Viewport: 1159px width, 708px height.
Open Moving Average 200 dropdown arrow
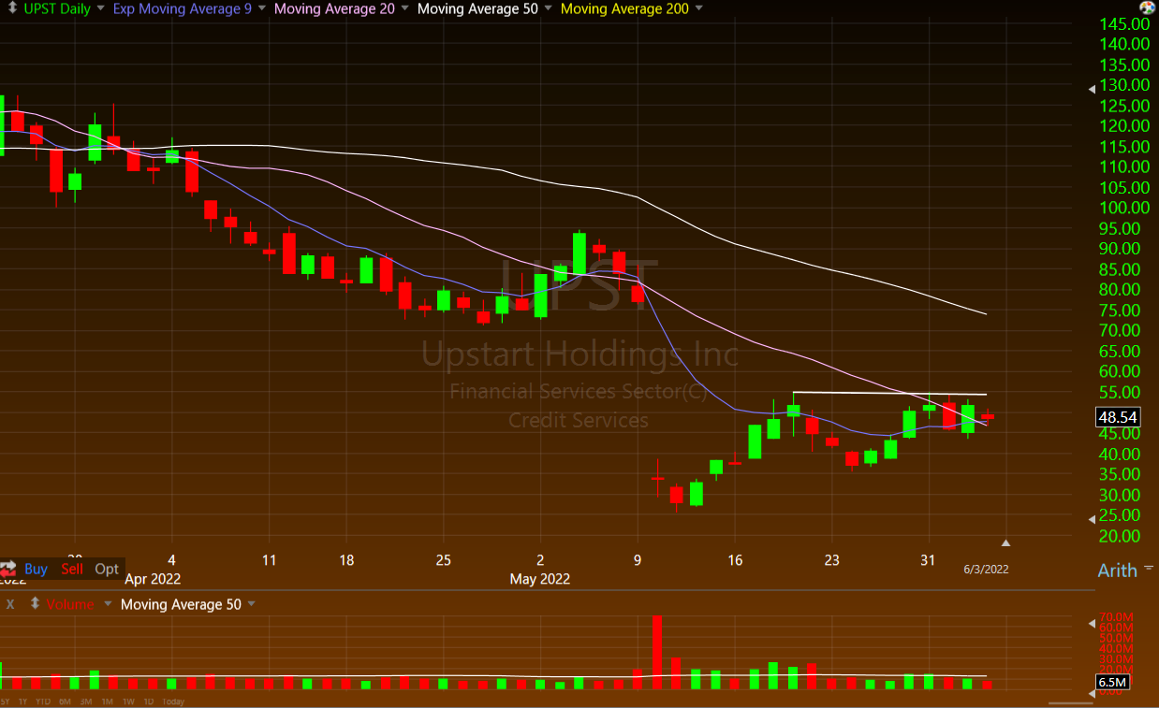[x=699, y=8]
